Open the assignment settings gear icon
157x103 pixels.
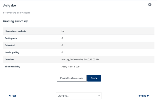pos(150,5)
